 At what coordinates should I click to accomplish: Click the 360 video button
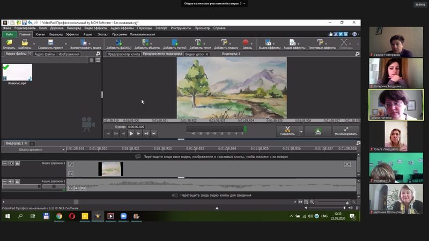coord(318,131)
